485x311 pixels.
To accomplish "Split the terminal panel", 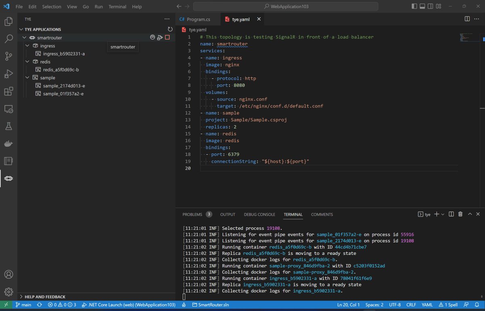I will point(451,214).
